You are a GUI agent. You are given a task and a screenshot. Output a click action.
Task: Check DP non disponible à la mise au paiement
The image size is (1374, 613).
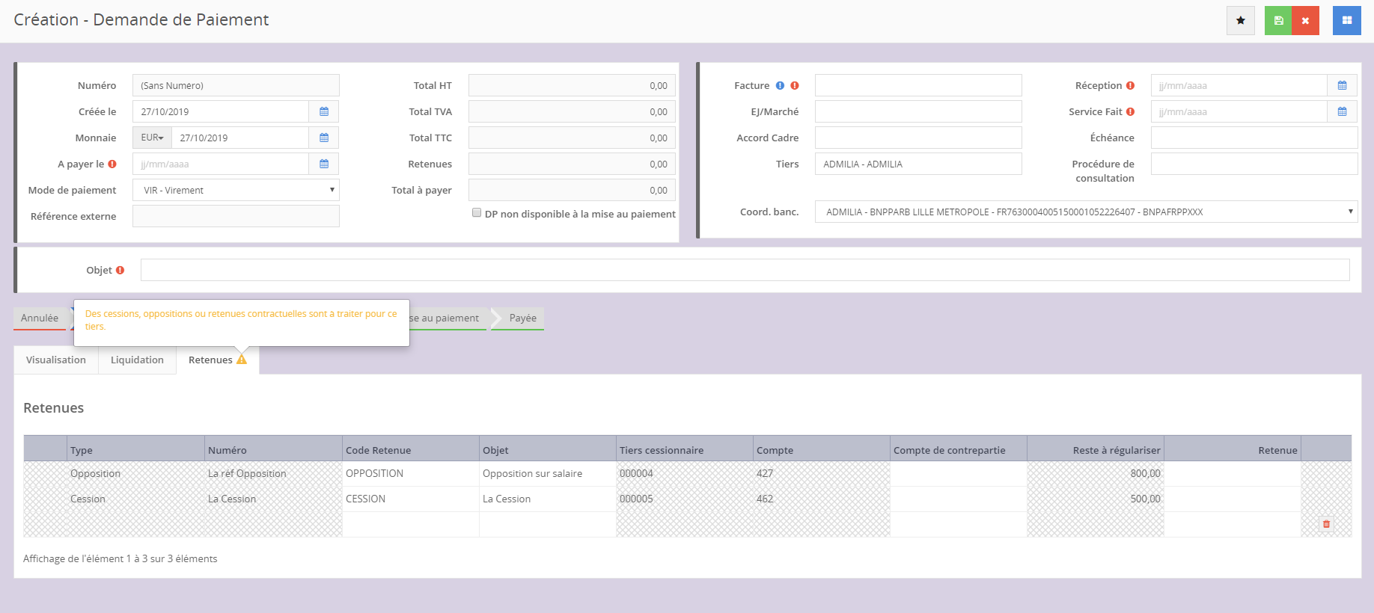(477, 213)
